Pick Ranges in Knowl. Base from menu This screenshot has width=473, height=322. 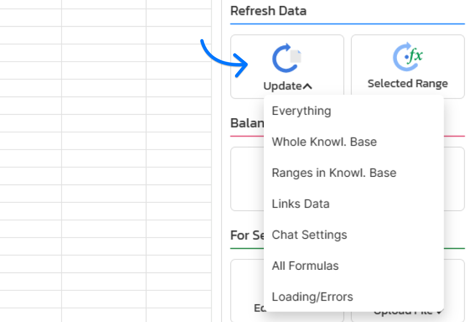click(x=334, y=173)
